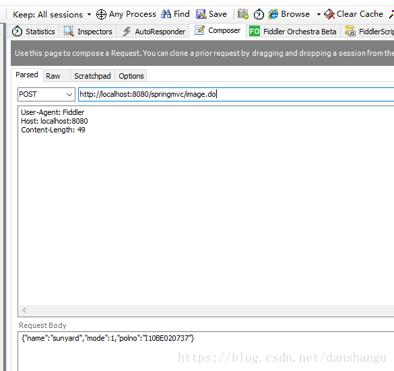The height and width of the screenshot is (371, 394).
Task: Click the Clear Cache label
Action: tap(360, 14)
